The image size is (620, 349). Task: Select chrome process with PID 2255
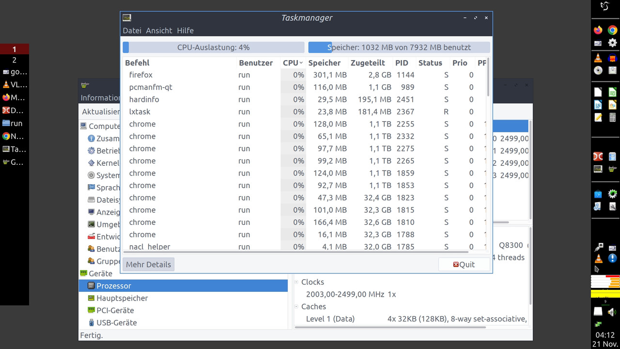click(x=304, y=124)
